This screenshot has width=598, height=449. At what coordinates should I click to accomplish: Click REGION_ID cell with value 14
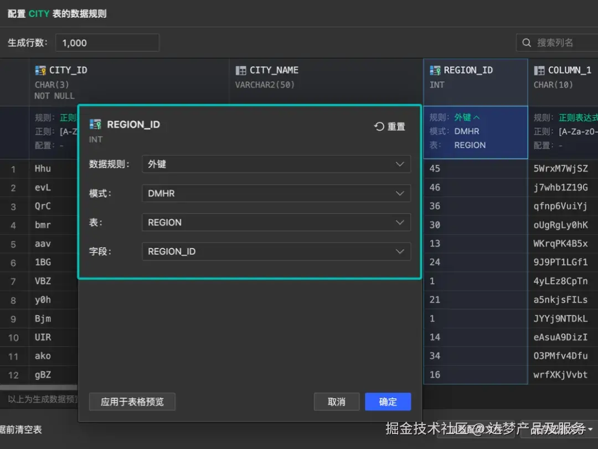(x=476, y=337)
